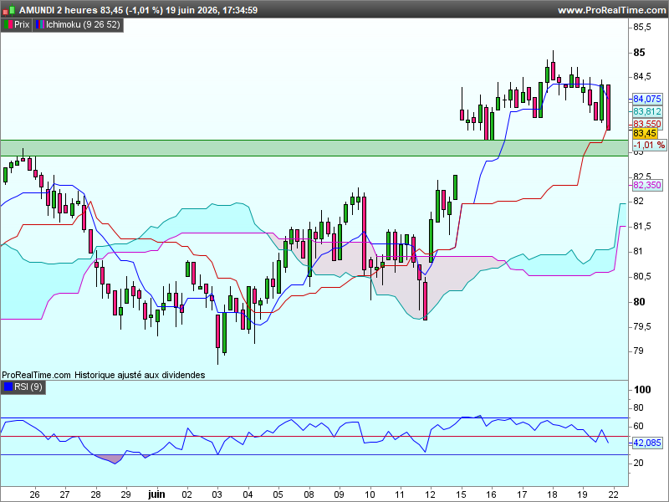669x502 pixels.
Task: Click date 19 on the time axis
Action: (583, 494)
